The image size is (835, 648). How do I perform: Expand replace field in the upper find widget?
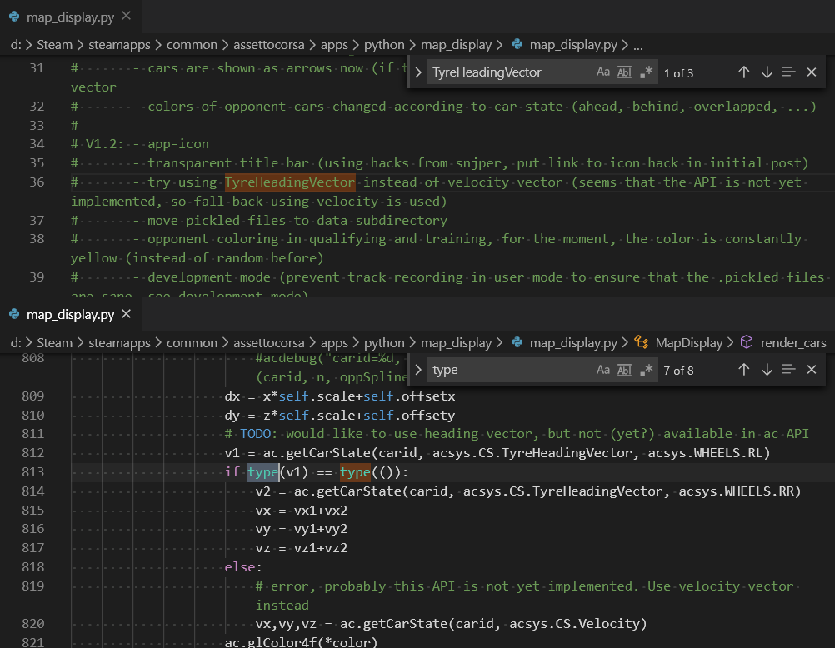coord(418,72)
